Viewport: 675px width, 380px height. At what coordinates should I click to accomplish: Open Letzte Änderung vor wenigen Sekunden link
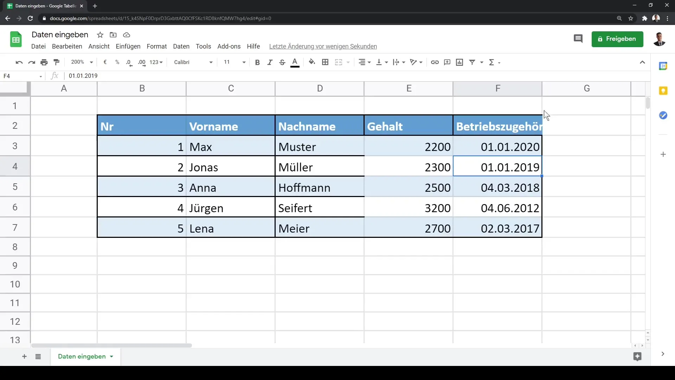(x=323, y=46)
